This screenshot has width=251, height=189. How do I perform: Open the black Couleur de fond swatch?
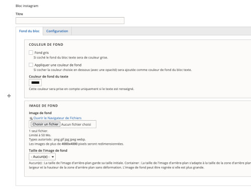coord(35,82)
